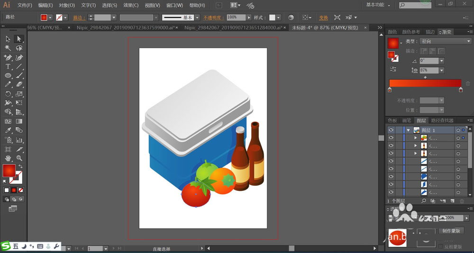Select the Perspective Grid tool
Viewport: 474px width, 253px height.
[x=19, y=112]
